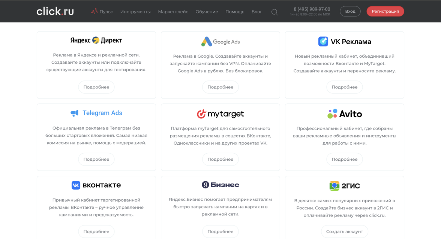Click Подробнее under mytarget
Screen dimensions: 441x239
click(x=220, y=159)
